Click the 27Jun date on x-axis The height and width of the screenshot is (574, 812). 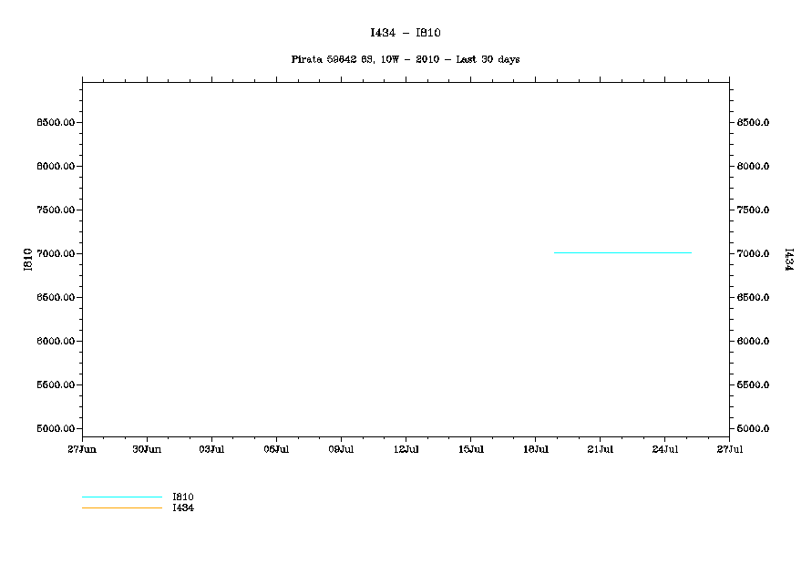point(82,449)
